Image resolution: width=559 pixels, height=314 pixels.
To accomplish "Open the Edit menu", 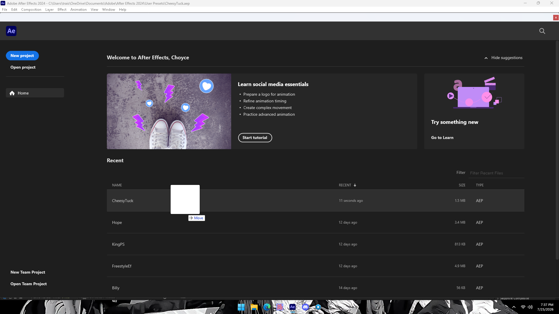I will coord(14,10).
